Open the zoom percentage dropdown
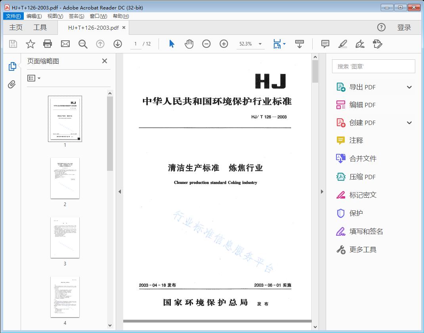Screen dimensions: 424x333 (260, 44)
